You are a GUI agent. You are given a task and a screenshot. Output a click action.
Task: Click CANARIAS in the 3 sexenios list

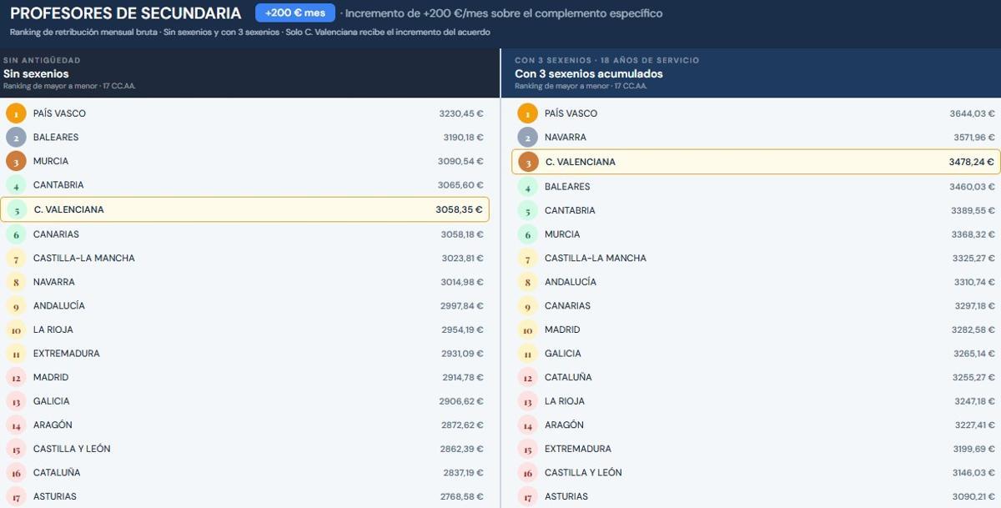567,306
